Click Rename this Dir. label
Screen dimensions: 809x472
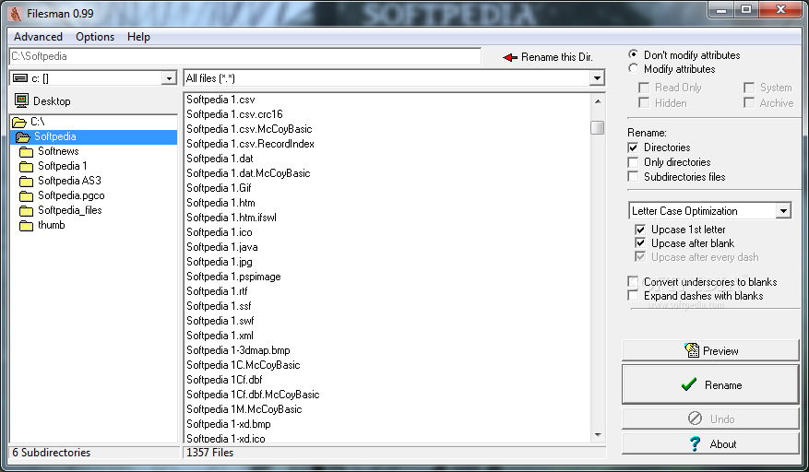pos(556,57)
